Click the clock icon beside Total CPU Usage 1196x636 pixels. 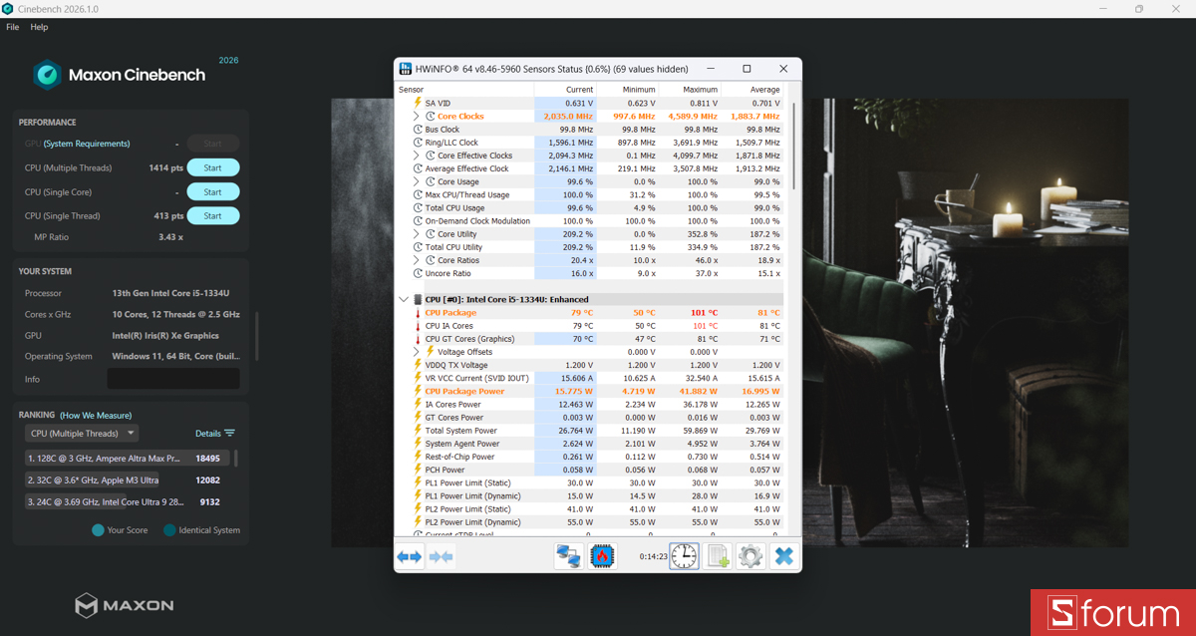(x=419, y=208)
